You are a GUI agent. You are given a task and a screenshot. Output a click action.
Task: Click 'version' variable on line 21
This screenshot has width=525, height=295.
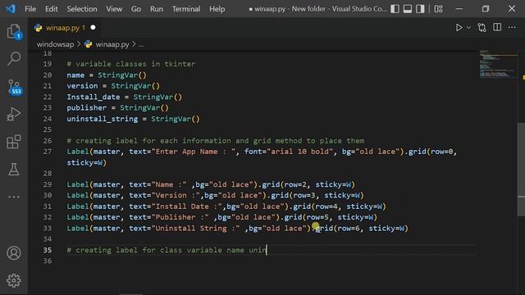point(82,86)
